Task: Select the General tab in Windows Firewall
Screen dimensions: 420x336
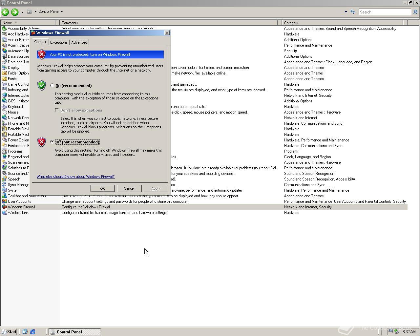Action: (x=40, y=42)
